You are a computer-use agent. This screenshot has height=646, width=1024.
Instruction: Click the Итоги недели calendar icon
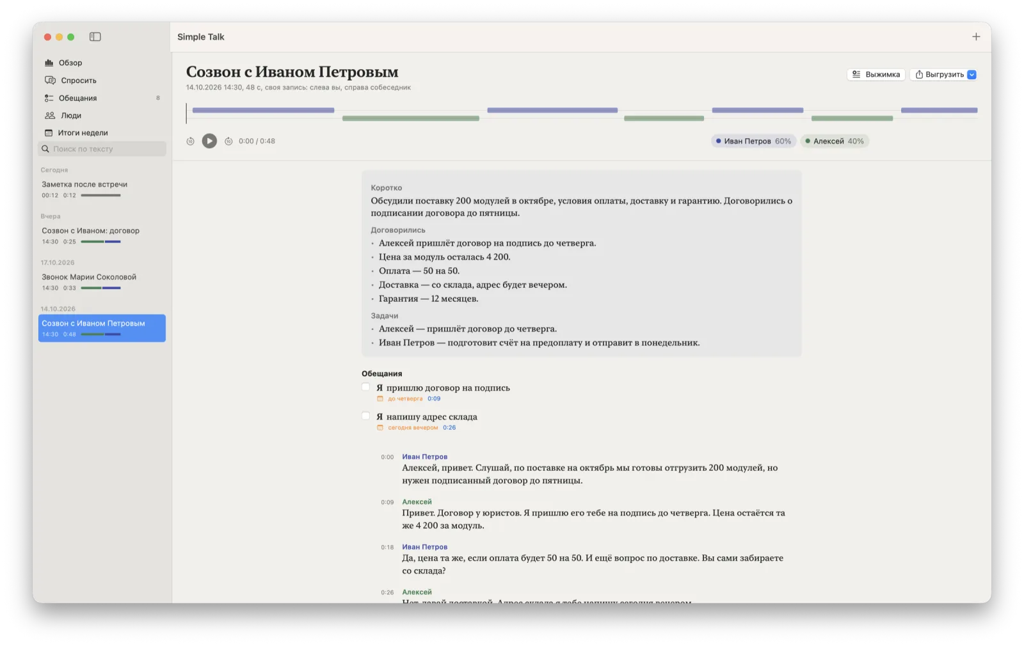(x=49, y=132)
